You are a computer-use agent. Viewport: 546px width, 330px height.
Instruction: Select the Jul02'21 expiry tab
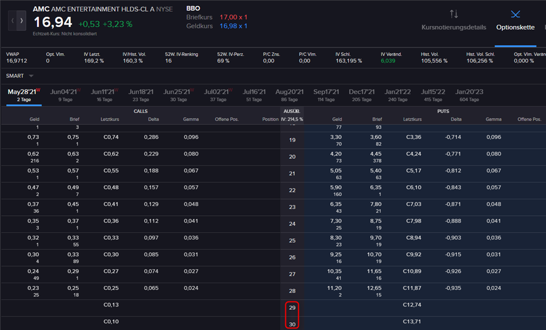pyautogui.click(x=218, y=95)
